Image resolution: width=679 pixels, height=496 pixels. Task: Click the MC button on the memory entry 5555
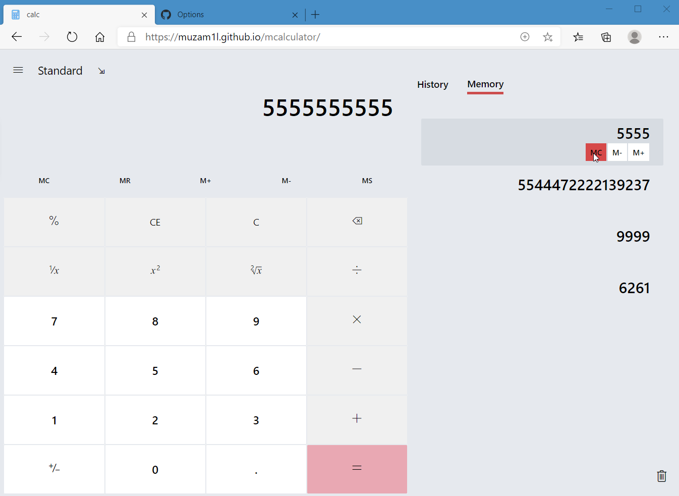[x=596, y=152]
